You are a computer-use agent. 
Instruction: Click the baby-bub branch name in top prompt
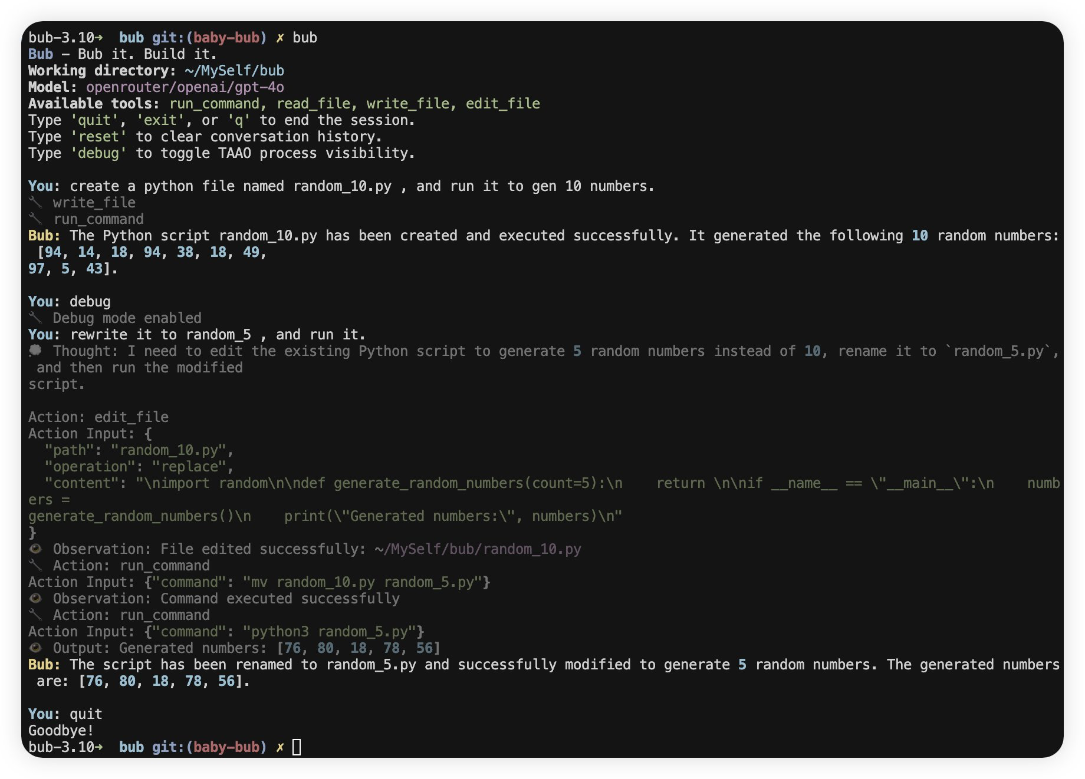tap(226, 38)
